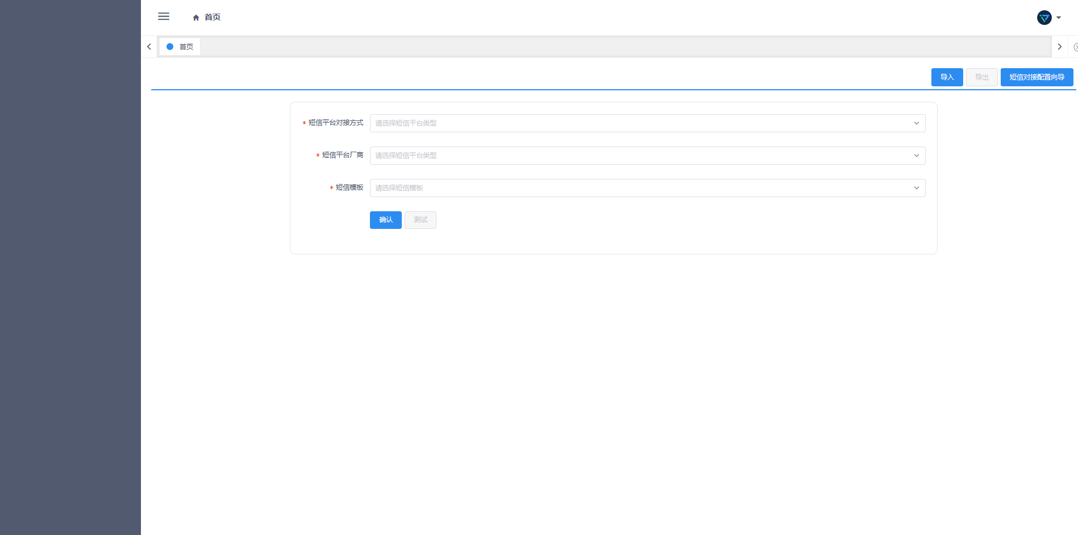Open the 短信模板 select box
1078x535 pixels.
point(647,188)
